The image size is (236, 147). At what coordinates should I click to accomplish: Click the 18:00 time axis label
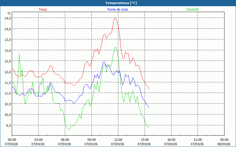point(171,140)
